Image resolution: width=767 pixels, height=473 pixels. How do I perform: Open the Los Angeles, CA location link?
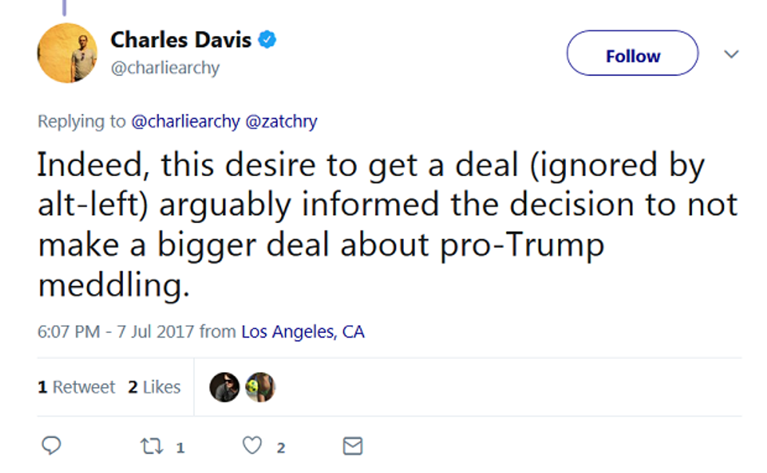(302, 331)
